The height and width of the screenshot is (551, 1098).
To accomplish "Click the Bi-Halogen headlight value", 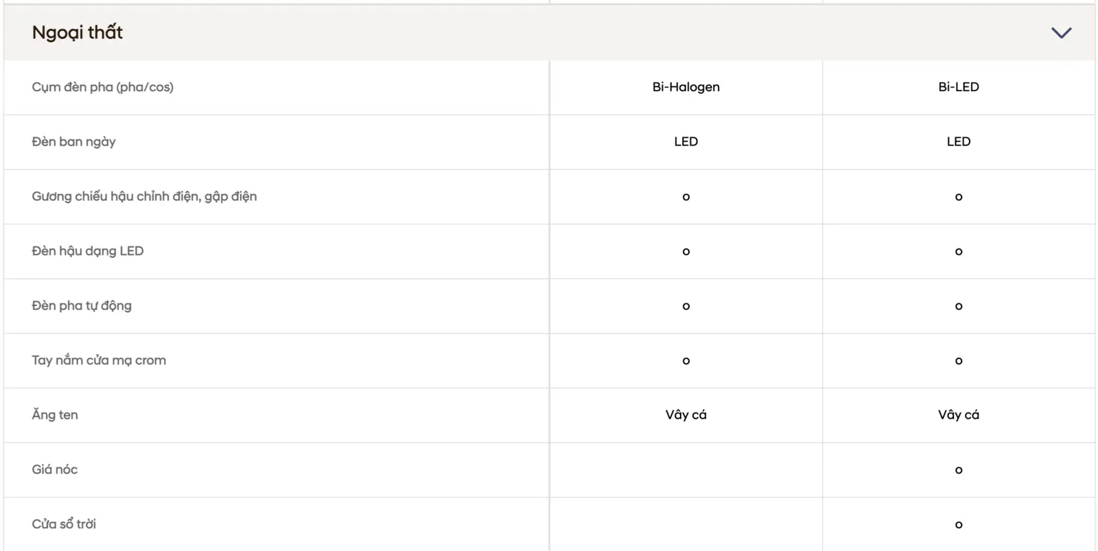I will pyautogui.click(x=686, y=87).
